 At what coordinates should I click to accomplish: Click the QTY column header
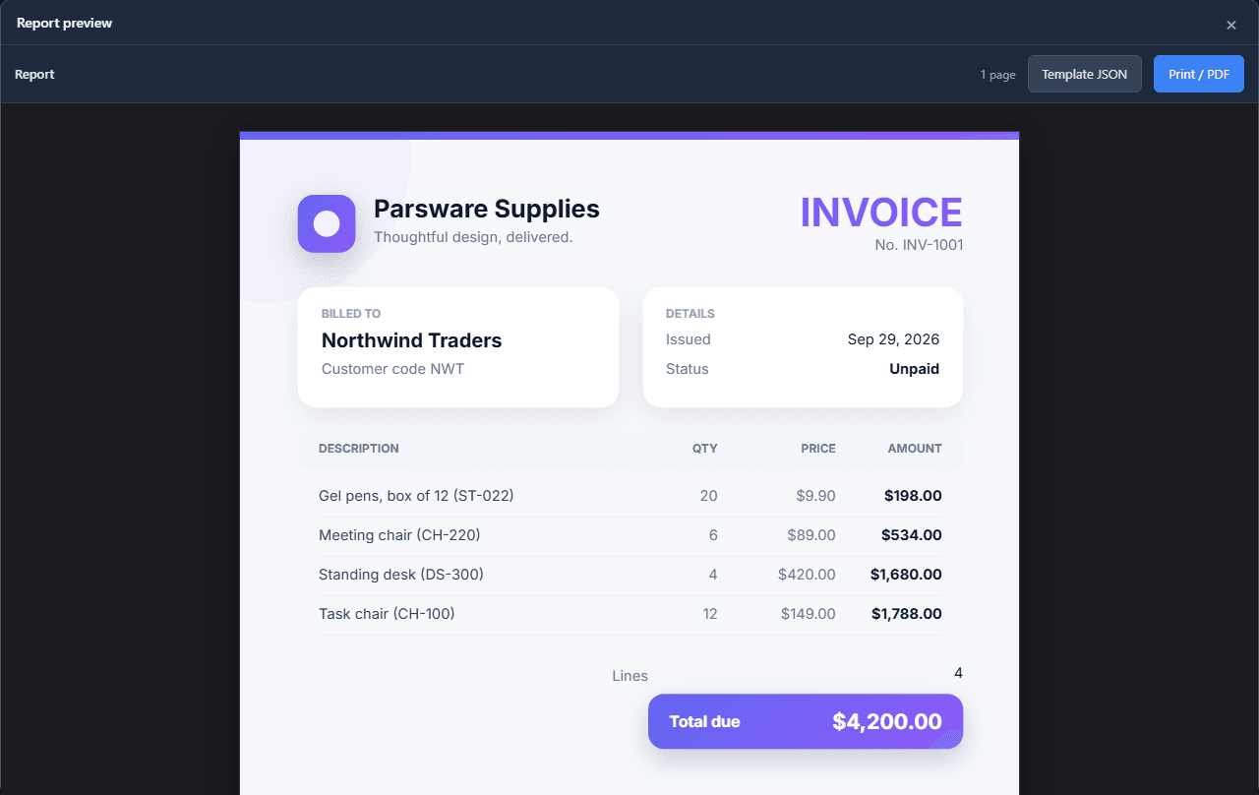tap(705, 449)
